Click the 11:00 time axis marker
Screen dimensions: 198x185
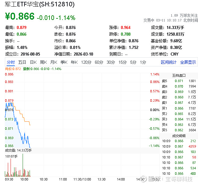(x=63, y=179)
